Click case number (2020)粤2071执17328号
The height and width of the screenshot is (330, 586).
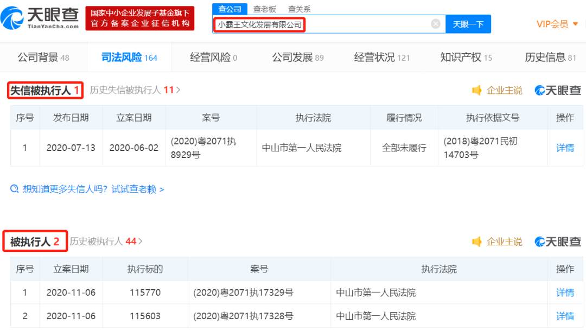(x=243, y=316)
